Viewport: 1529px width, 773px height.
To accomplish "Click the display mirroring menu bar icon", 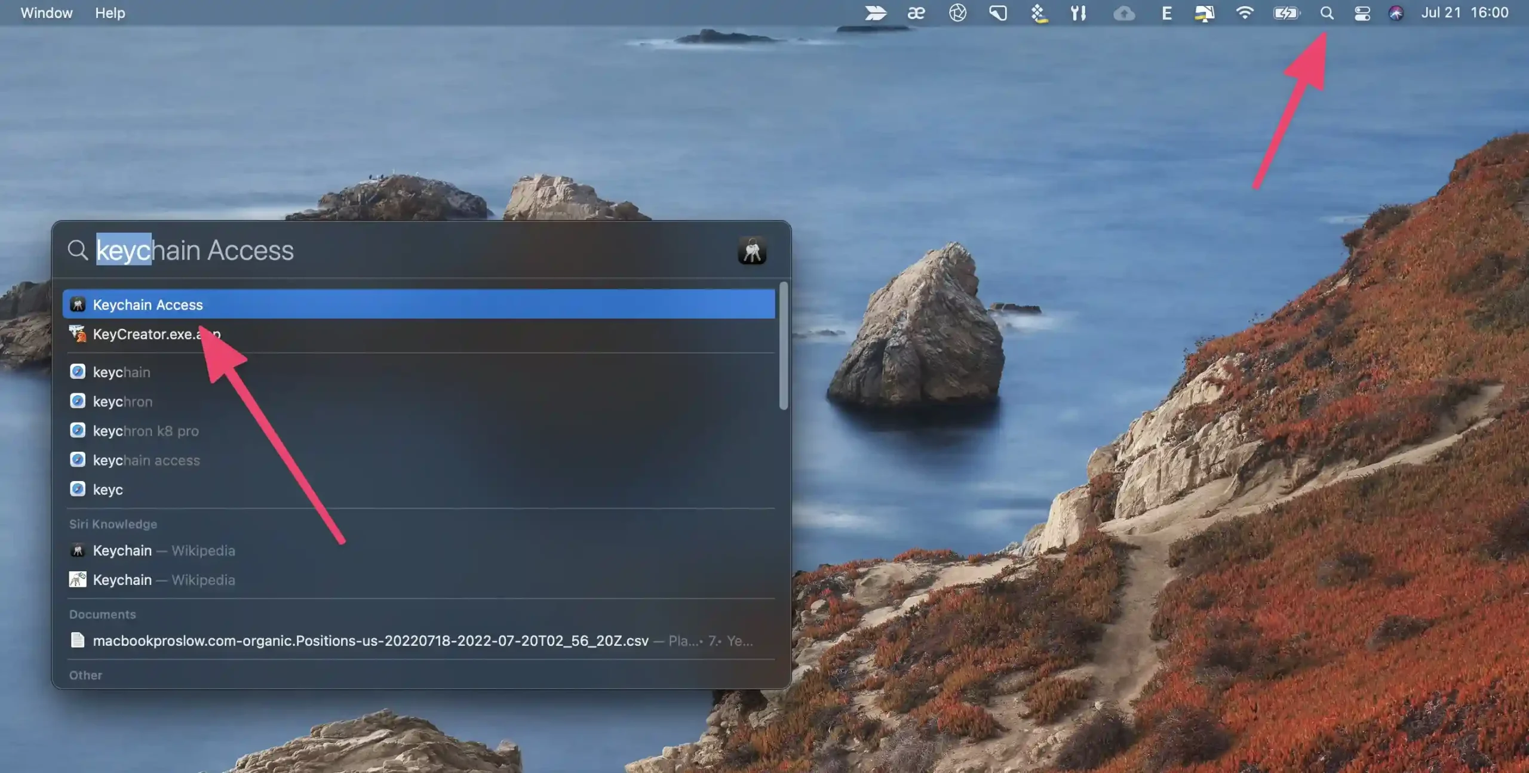I will click(x=1205, y=13).
